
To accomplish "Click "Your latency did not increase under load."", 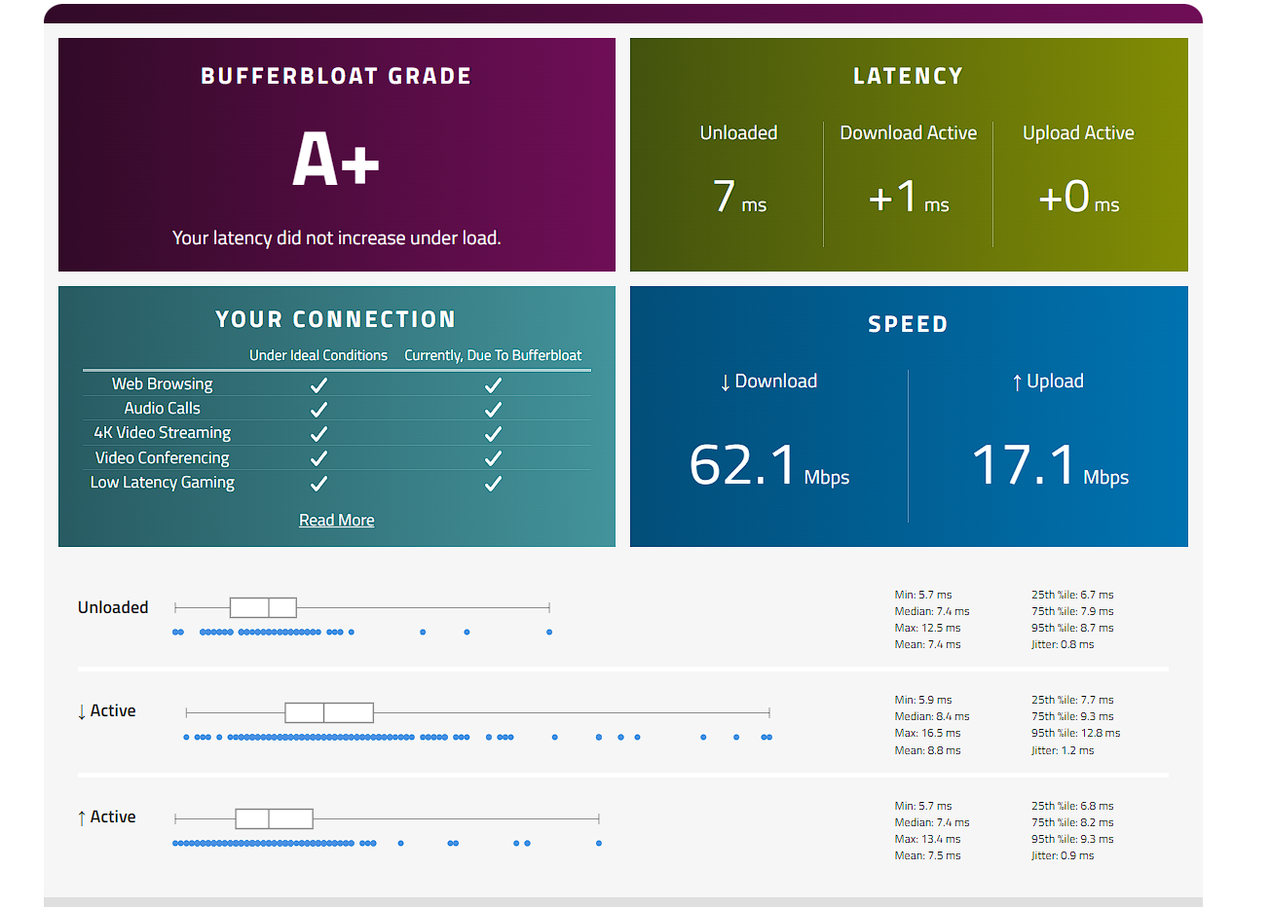I will (336, 238).
